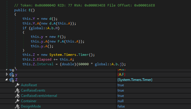Click the null value of Container
191x109 pixels.
point(121,101)
